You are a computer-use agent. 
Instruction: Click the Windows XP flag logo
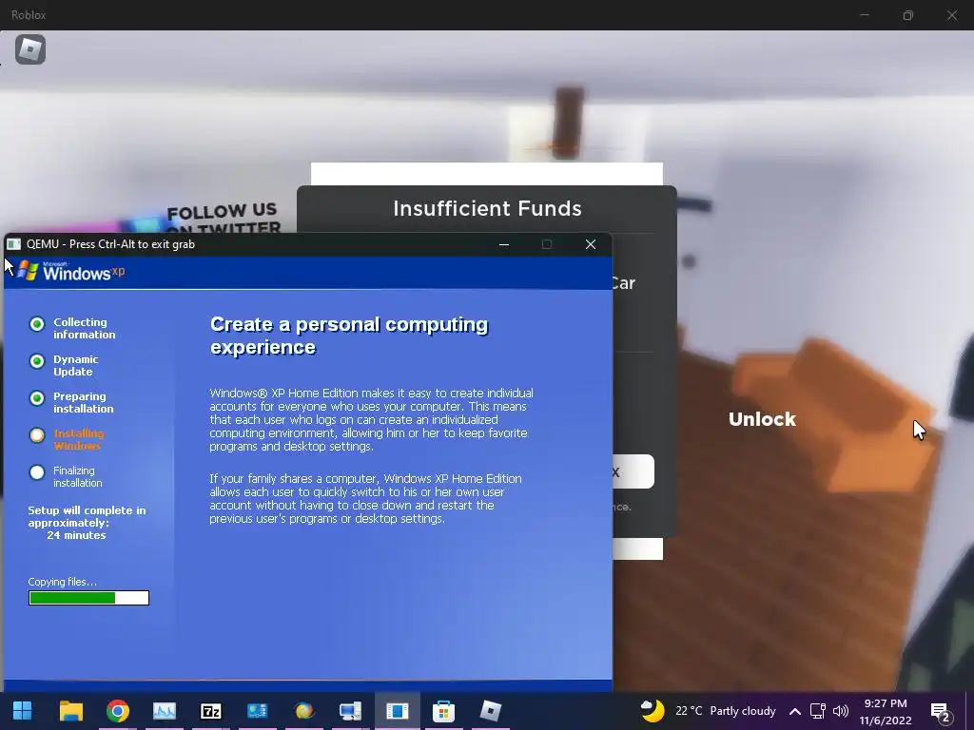(x=28, y=271)
